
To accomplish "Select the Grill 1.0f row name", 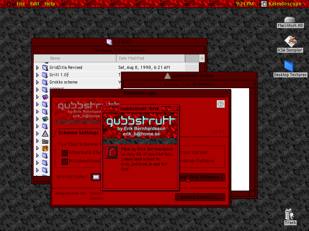I will [59, 75].
